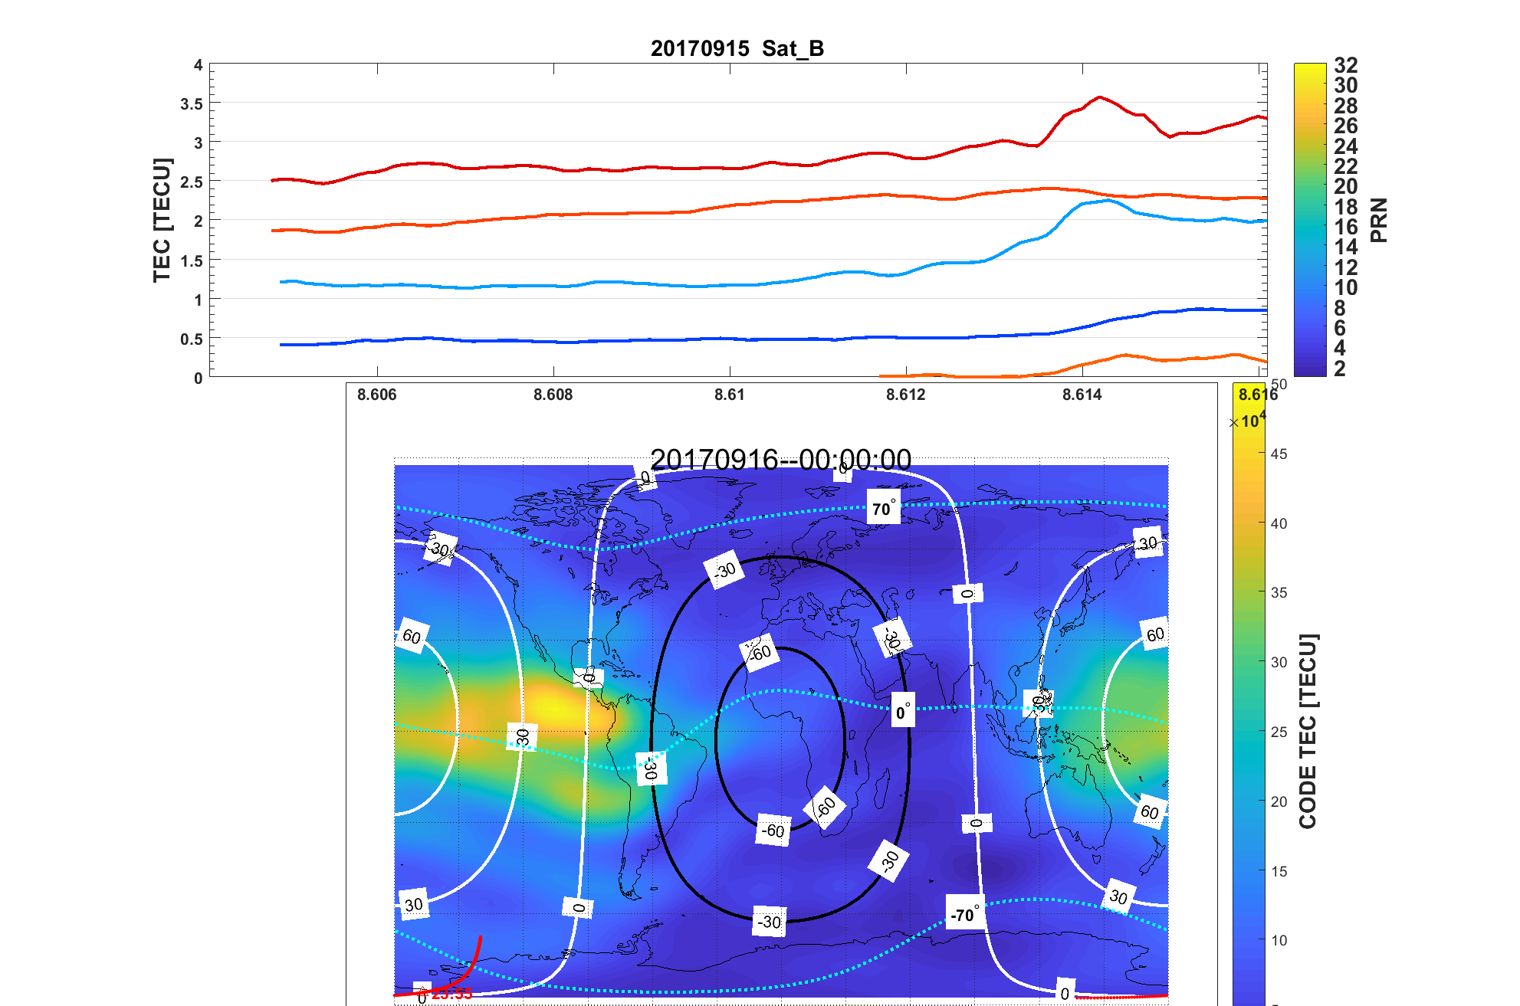The width and height of the screenshot is (1520, 1006).
Task: Click the 'CODE TEC [TECU]' colorbar label
Action: click(x=1308, y=731)
